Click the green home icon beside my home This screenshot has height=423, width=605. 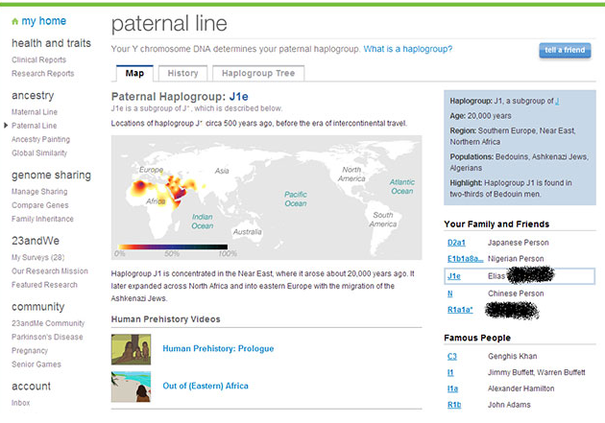(x=15, y=21)
